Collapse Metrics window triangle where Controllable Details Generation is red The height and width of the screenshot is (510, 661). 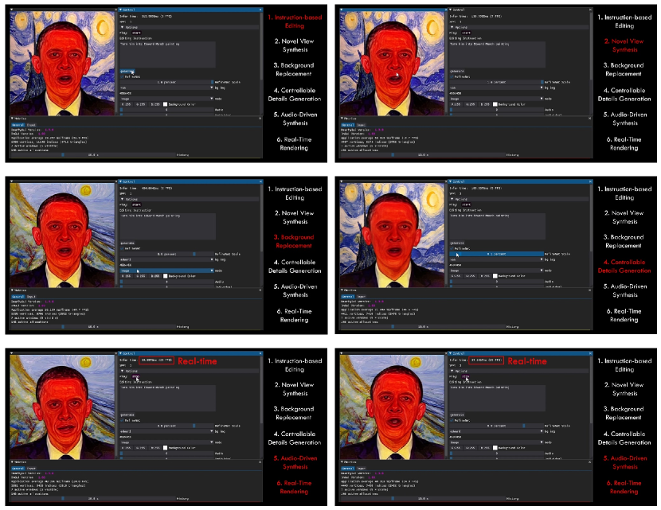click(x=342, y=290)
